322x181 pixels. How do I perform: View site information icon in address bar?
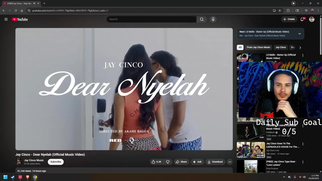(x=29, y=11)
